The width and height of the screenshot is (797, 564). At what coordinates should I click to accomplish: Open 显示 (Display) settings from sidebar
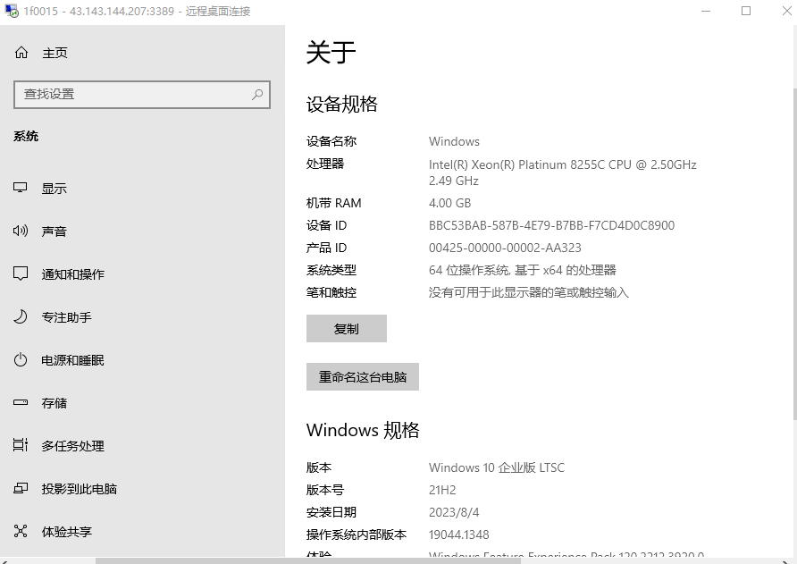click(x=54, y=188)
